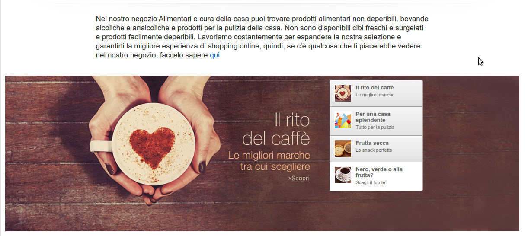Switch to 'Il rito del caffè' panel title
Screen dimensions: 525x236
point(375,88)
